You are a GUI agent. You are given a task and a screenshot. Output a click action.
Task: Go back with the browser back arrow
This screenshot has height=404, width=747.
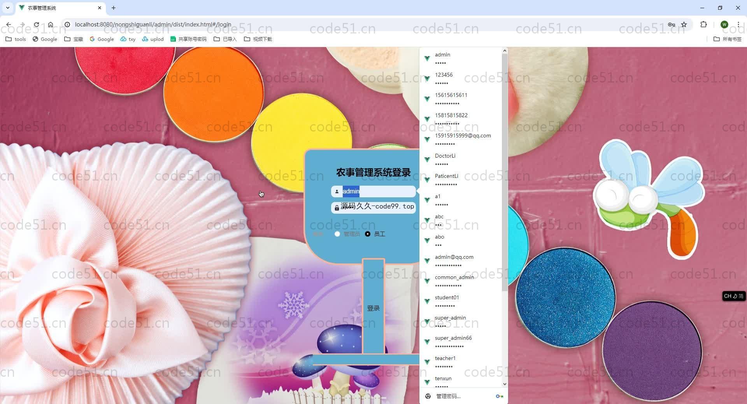(x=9, y=24)
